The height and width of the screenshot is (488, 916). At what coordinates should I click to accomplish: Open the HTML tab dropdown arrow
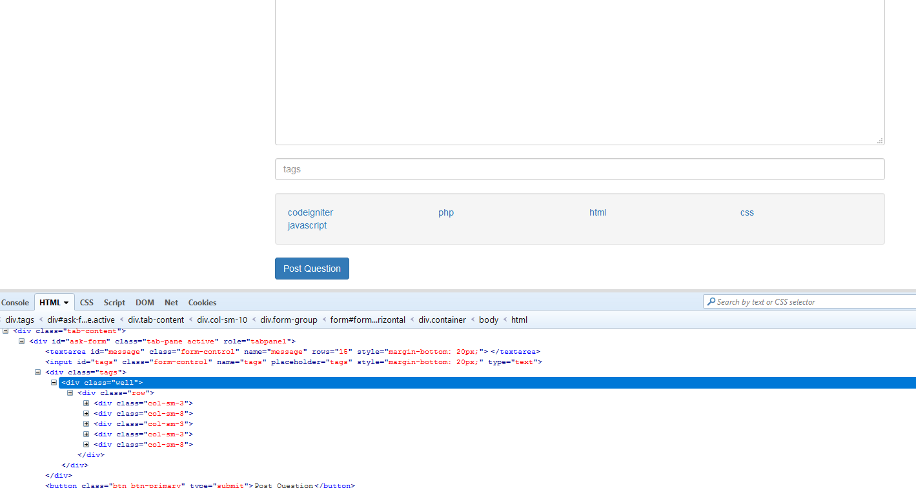[66, 303]
